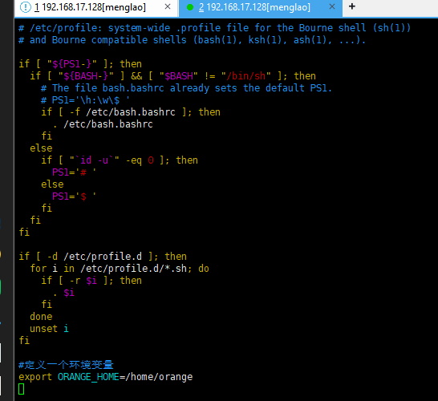
Task: Click the text "export ORANGE_HOME=/home/orange"
Action: [x=106, y=377]
